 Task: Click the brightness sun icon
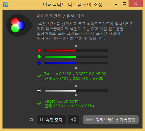click(x=39, y=91)
